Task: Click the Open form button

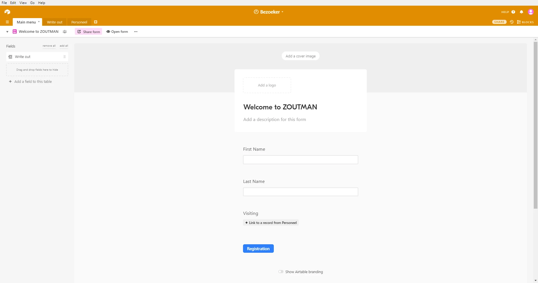Action: point(117,32)
